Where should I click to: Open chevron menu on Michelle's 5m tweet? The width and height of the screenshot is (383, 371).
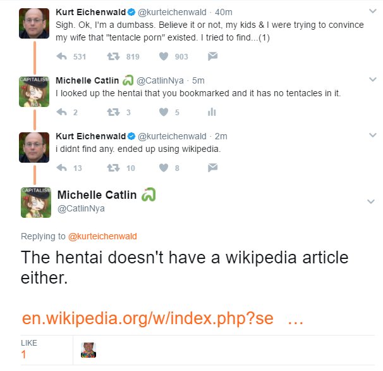(x=373, y=79)
